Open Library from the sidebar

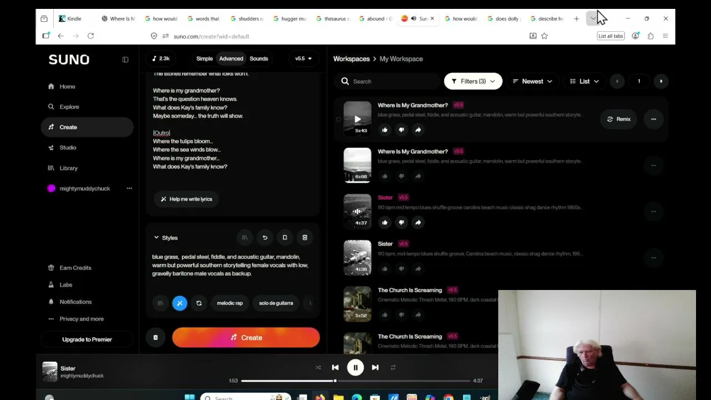pos(68,168)
